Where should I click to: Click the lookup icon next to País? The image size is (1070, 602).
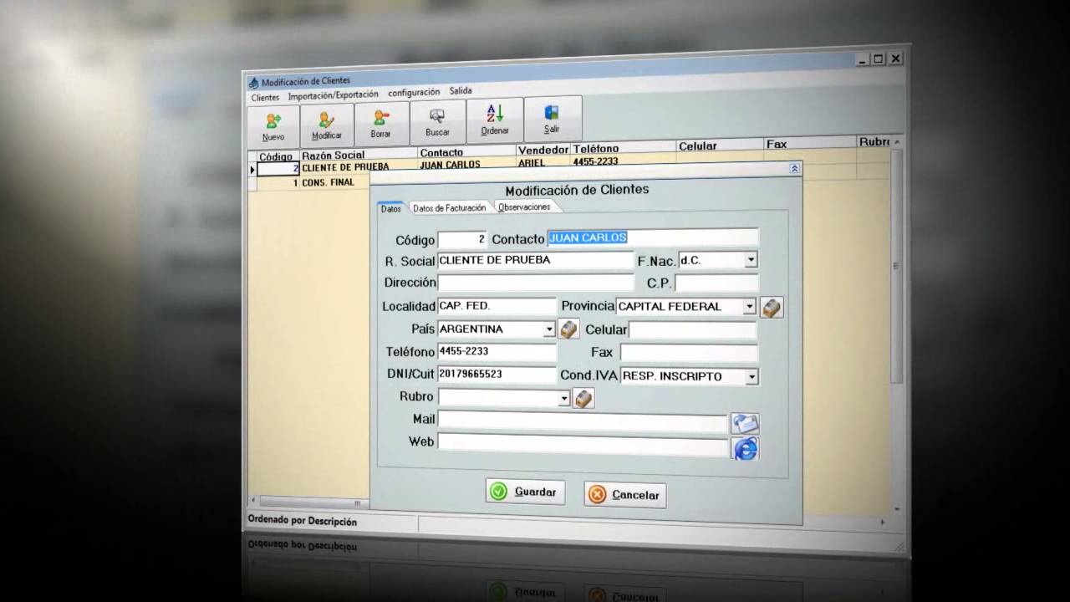tap(568, 329)
